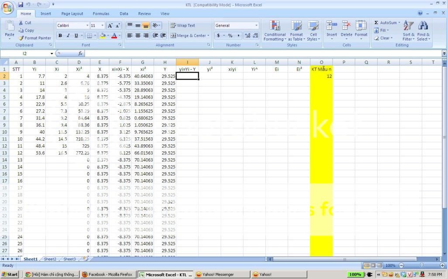Toggle Italic formatting
This screenshot has width=447, height=279.
[68, 36]
